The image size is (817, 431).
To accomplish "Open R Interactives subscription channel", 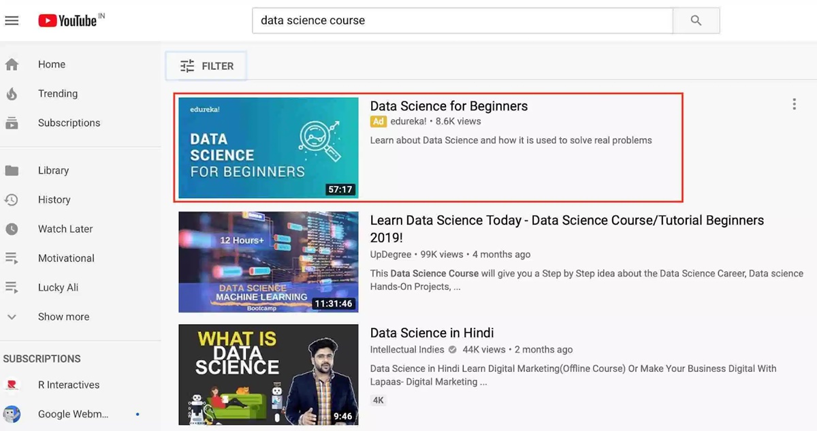I will tap(69, 385).
